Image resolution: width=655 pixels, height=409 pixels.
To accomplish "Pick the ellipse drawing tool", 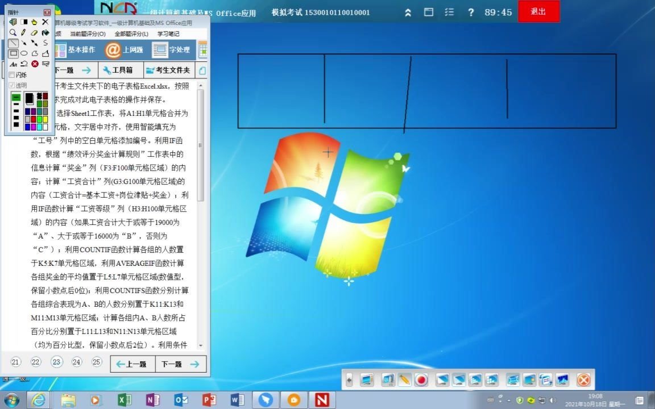I will 24,53.
